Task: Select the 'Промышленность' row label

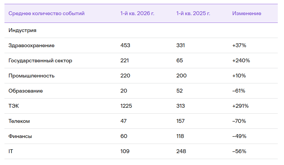Action: coord(31,76)
